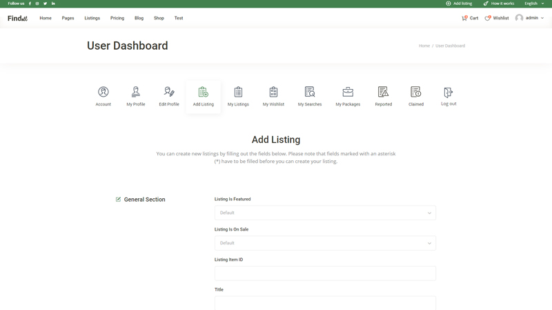This screenshot has width=552, height=310.
Task: Open My Listings clipboard icon
Action: (x=238, y=93)
